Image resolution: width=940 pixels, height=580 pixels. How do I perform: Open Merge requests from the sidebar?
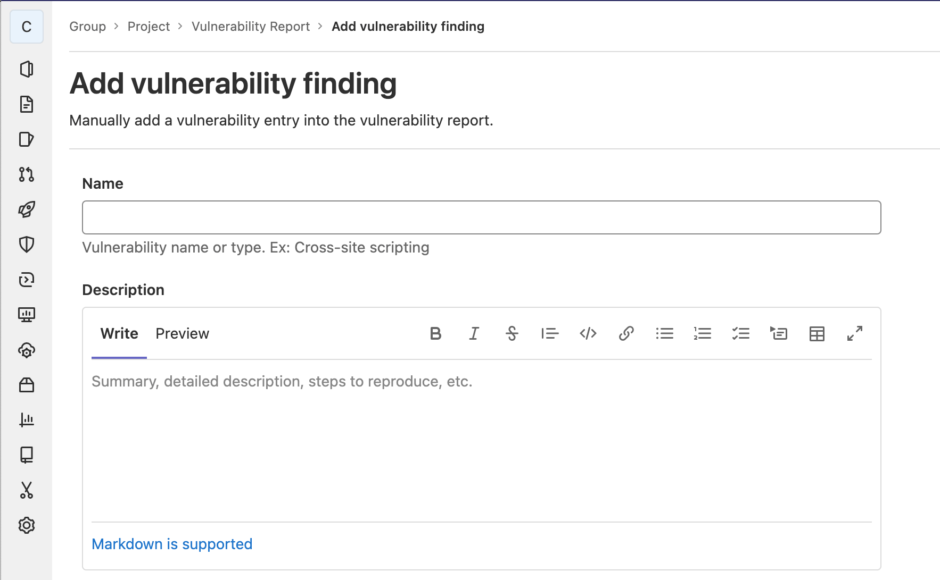coord(26,175)
